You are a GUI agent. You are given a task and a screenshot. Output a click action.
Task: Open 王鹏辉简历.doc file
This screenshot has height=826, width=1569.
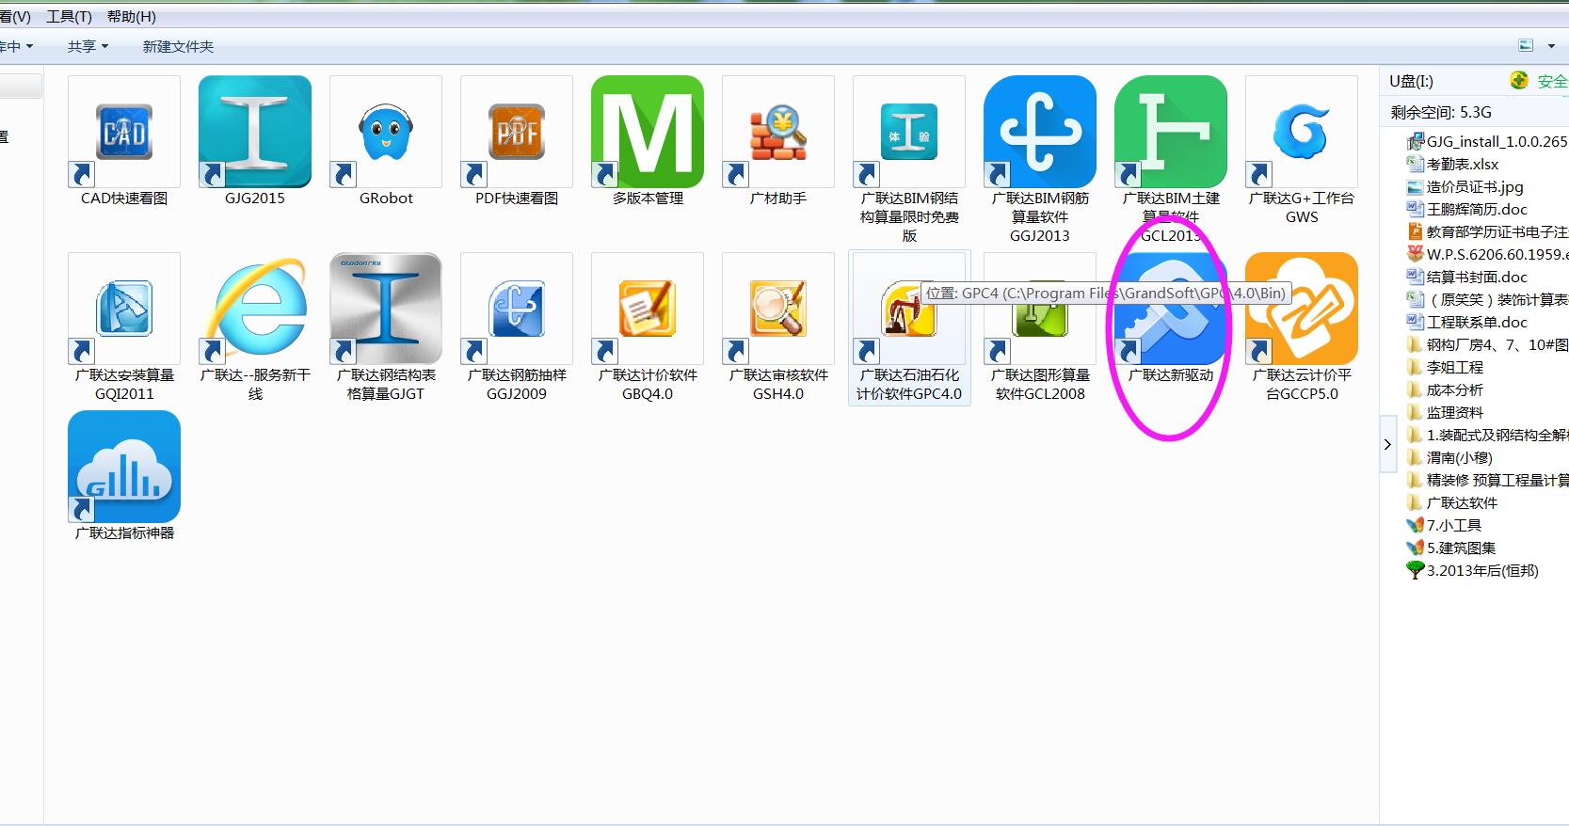point(1466,209)
